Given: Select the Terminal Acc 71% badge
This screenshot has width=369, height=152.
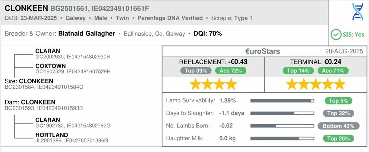Looking at the screenshot, I should coord(333,71).
